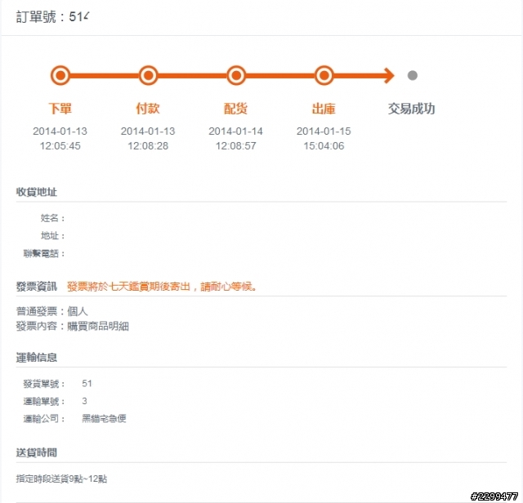Click the 收貨地址 section heading

[x=37, y=192]
